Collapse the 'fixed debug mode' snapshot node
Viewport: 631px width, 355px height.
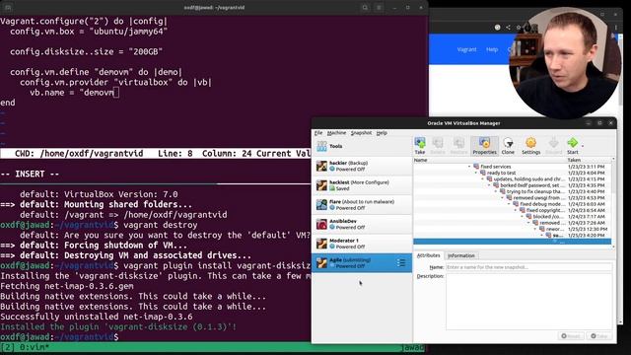click(x=509, y=204)
